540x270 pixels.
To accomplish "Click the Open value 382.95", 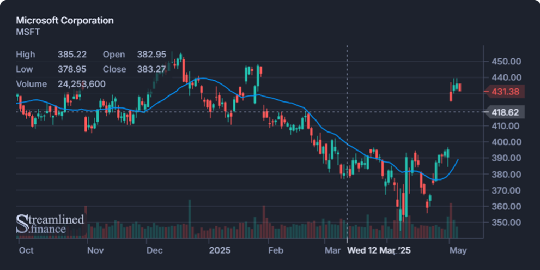I will coord(151,55).
